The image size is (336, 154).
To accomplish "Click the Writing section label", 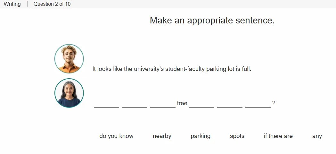I will pyautogui.click(x=12, y=4).
